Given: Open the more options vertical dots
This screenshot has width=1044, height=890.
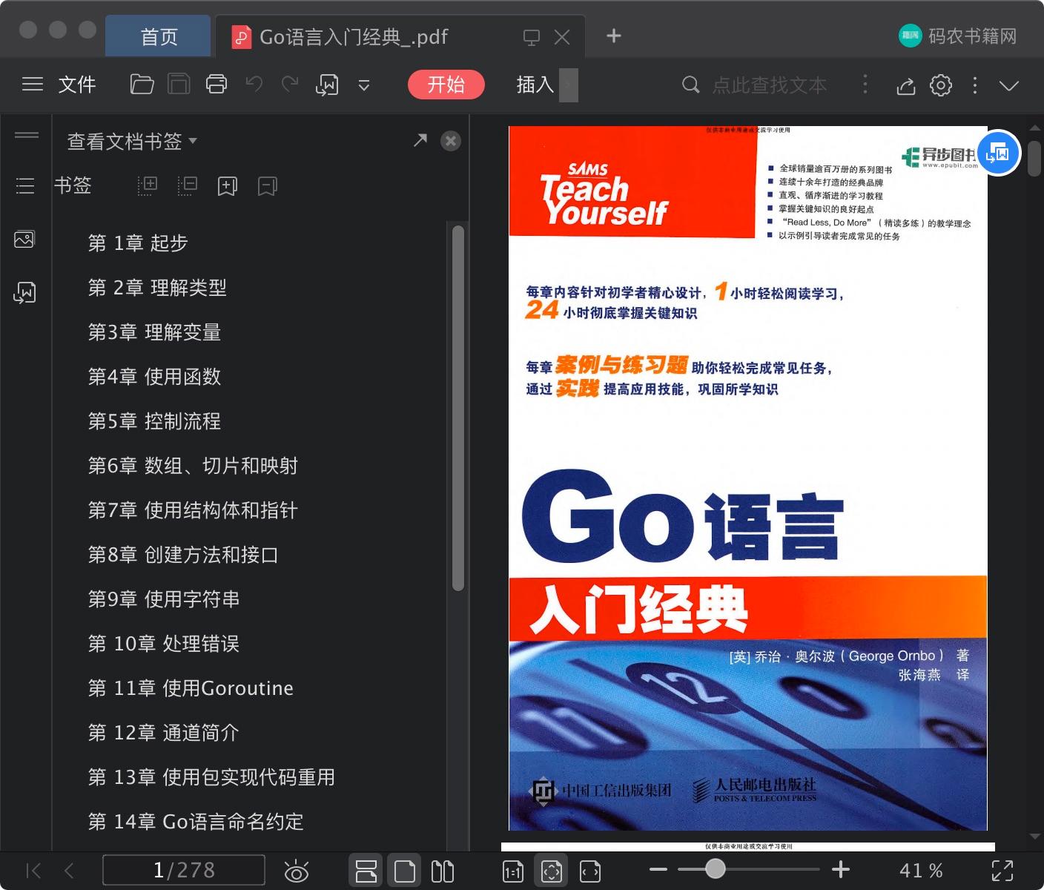Looking at the screenshot, I should [x=975, y=85].
